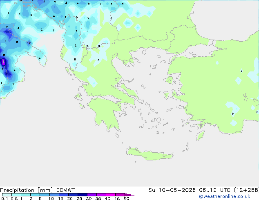259x200 pixels.
Task: Select the dark navy swatch between 25 and 30
Action: coord(83,195)
